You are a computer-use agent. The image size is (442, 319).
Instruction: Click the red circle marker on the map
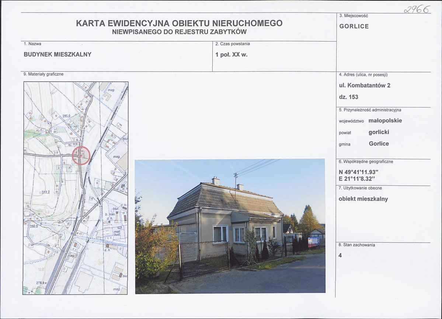pyautogui.click(x=81, y=156)
